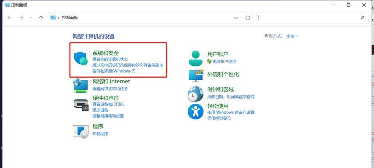Image resolution: width=374 pixels, height=168 pixels.
Task: Refresh the control panel view
Action: [248, 18]
